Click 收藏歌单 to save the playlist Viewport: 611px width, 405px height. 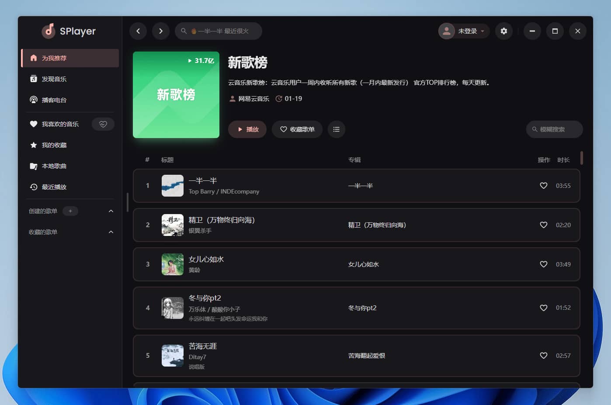click(x=297, y=129)
